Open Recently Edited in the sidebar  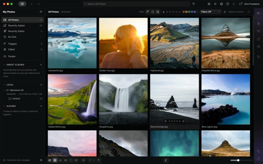[x=23, y=31]
